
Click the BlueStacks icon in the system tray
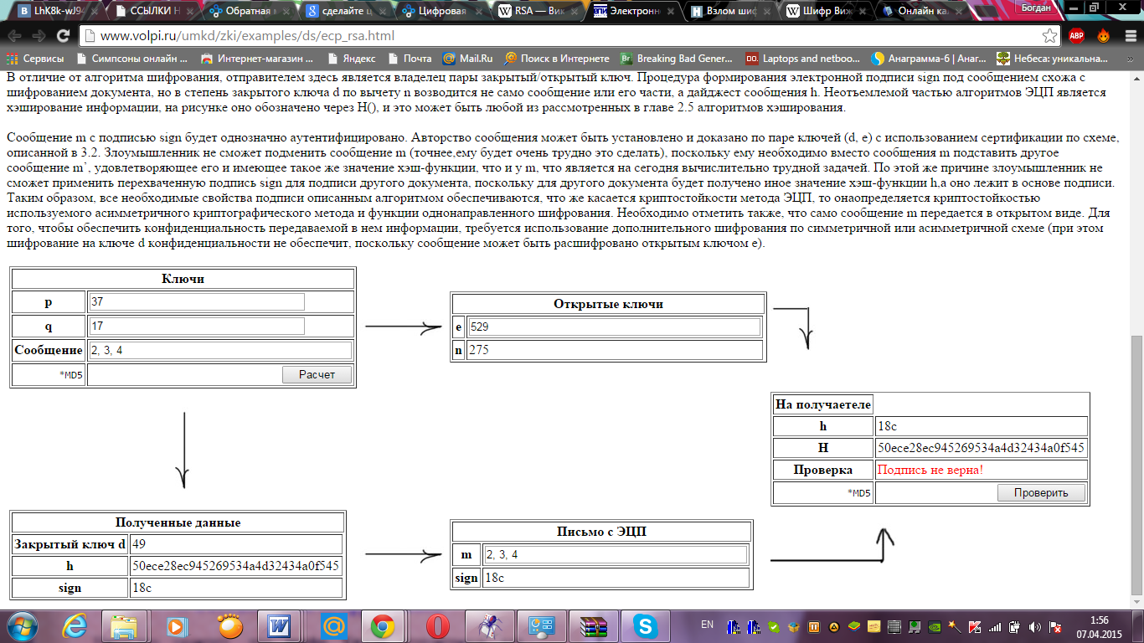(854, 625)
